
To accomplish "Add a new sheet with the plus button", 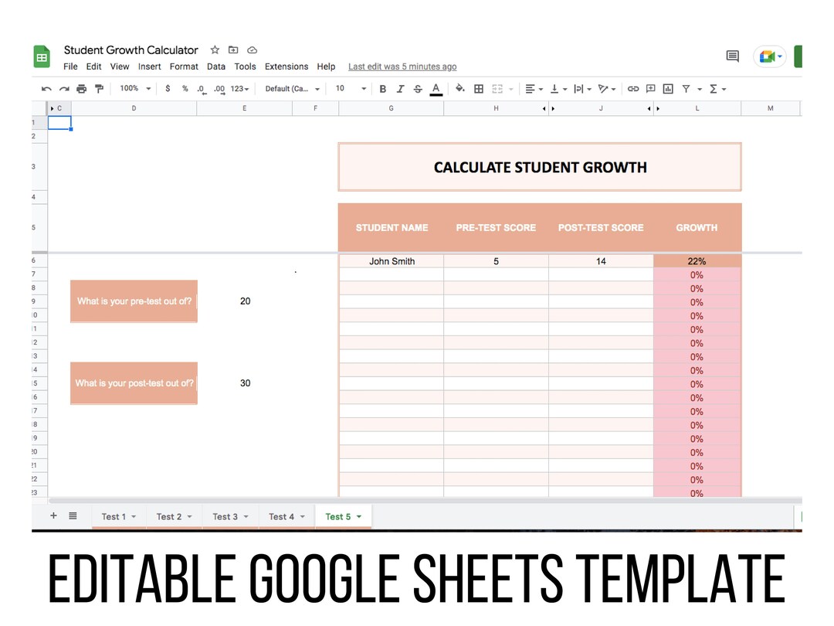I will pos(53,515).
